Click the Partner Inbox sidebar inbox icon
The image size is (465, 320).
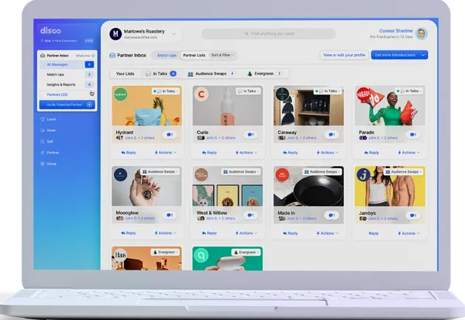click(x=43, y=56)
